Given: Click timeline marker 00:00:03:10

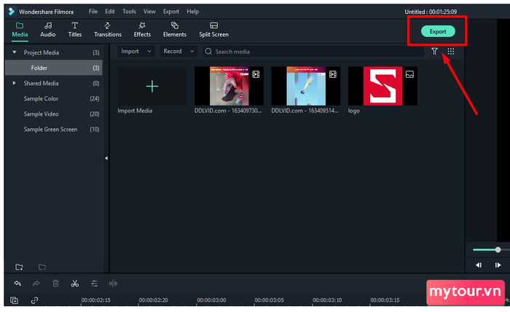Looking at the screenshot, I should point(327,300).
